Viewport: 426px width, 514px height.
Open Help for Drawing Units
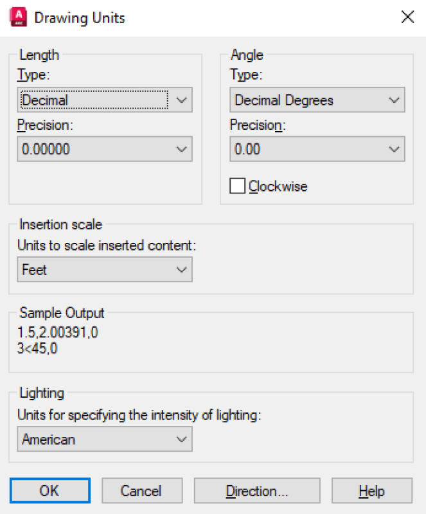pyautogui.click(x=371, y=491)
